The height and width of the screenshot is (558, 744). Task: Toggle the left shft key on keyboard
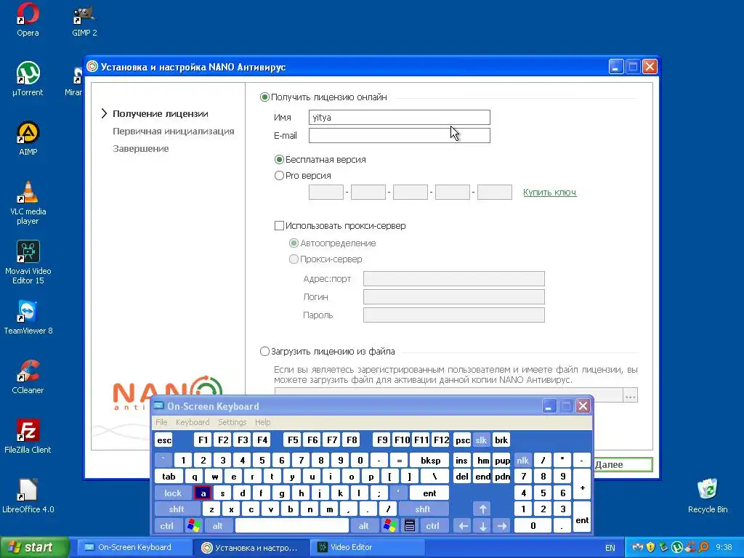click(176, 509)
